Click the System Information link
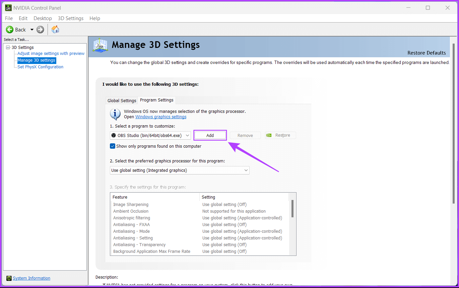Screen dimensions: 459x288 pyautogui.click(x=31, y=278)
